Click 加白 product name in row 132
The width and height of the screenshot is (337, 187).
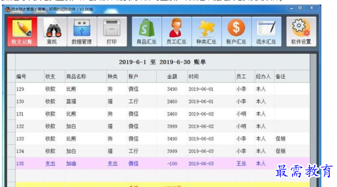pos(71,126)
